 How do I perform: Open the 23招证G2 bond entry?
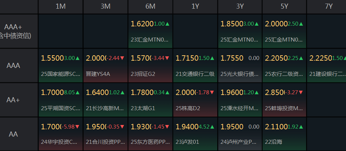pyautogui.click(x=143, y=74)
